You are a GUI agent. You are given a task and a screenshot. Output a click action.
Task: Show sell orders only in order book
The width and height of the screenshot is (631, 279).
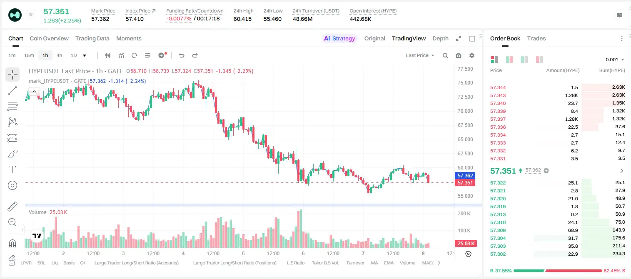point(539,60)
